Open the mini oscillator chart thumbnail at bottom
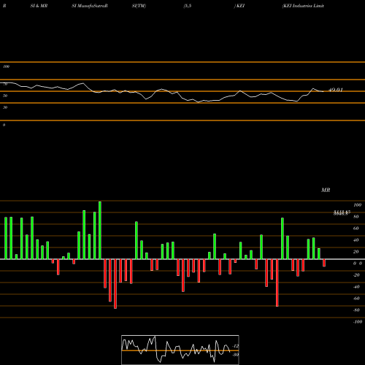Viewport: 365px width, 365px height. click(x=180, y=350)
